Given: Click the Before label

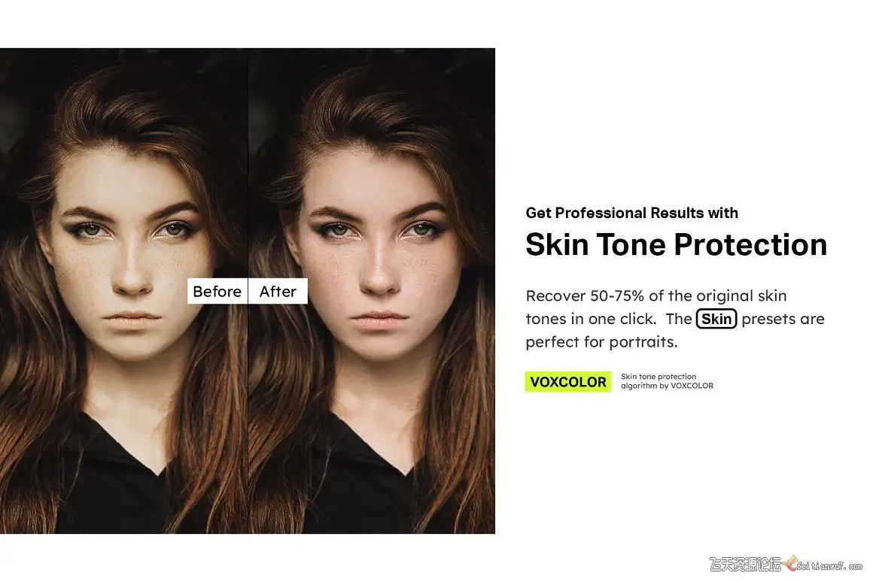Looking at the screenshot, I should [217, 291].
